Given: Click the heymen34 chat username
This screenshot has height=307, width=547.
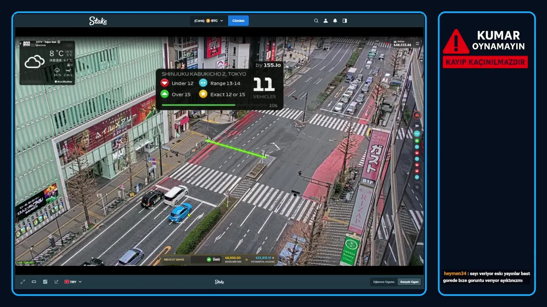Looking at the screenshot, I should pos(455,273).
